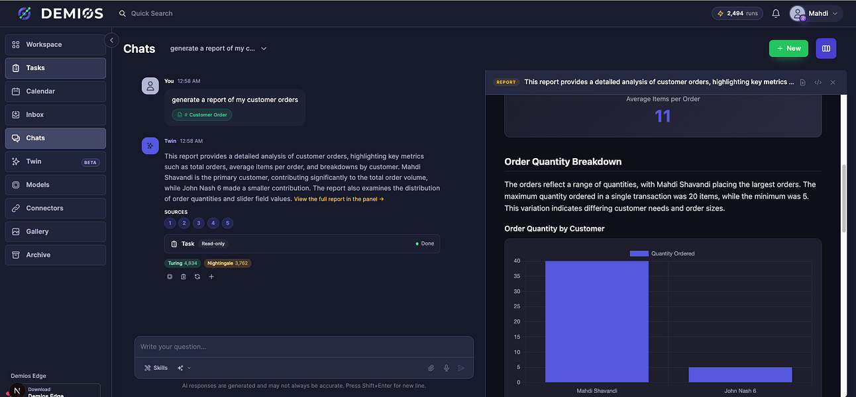Open Twin beta in the sidebar
856x397 pixels.
(x=56, y=161)
